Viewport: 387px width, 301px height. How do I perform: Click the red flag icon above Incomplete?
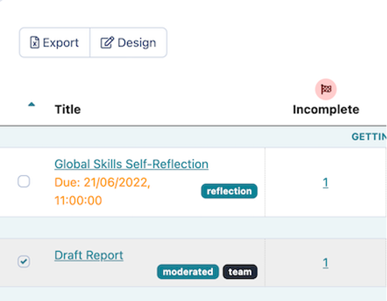point(326,89)
